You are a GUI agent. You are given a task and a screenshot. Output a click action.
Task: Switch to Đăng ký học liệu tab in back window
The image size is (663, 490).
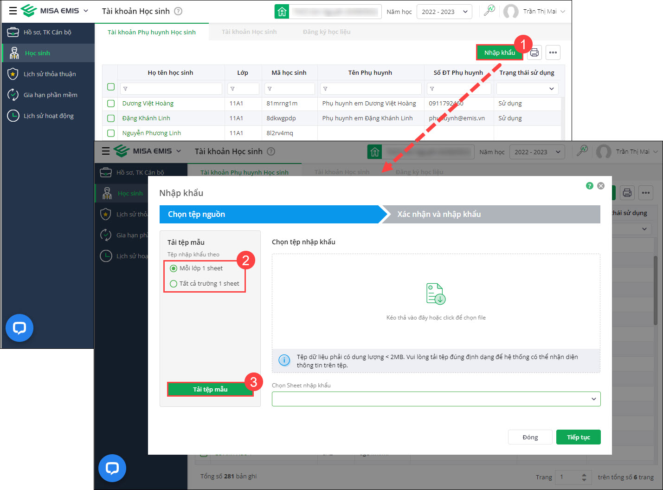pyautogui.click(x=327, y=32)
